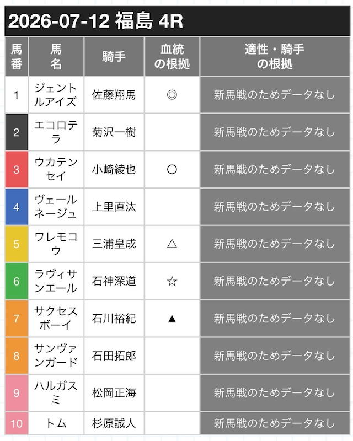
Task: Select the yellow number 5 post badge
Action: [x=17, y=244]
